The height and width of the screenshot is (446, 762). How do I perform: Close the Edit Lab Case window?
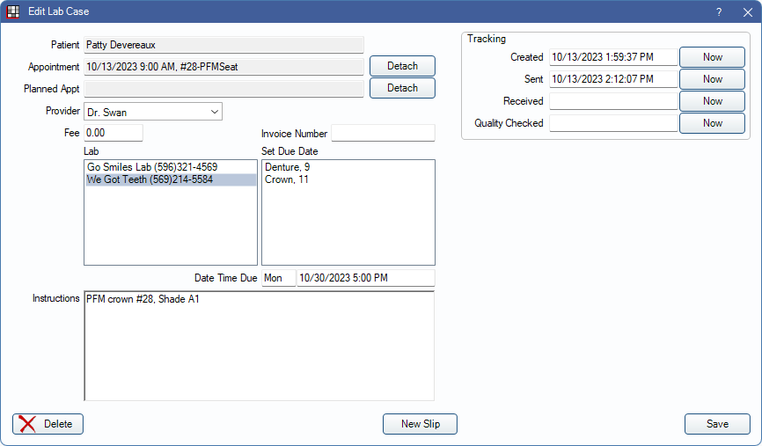[746, 12]
